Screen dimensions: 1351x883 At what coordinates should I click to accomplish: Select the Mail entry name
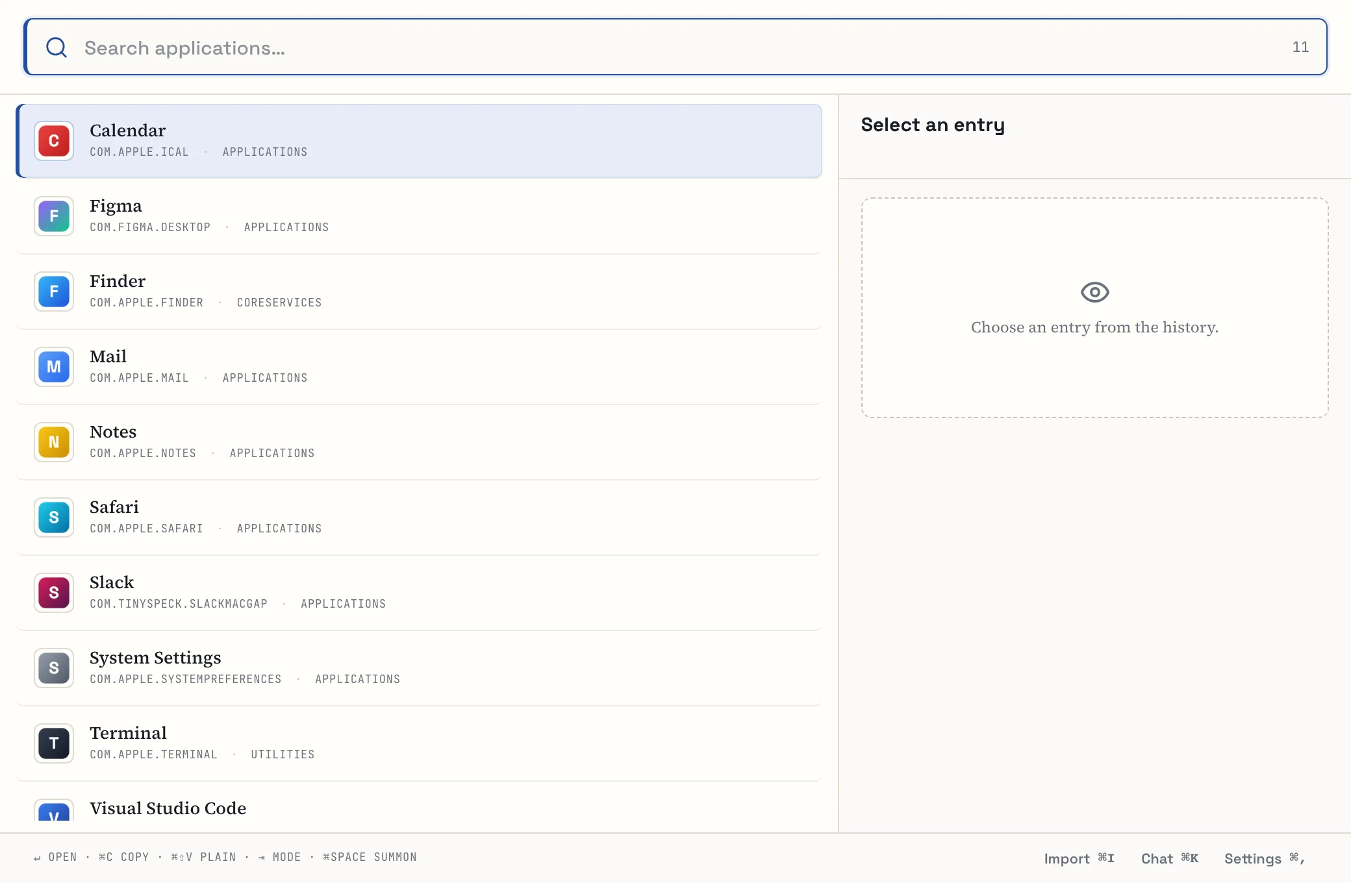108,356
